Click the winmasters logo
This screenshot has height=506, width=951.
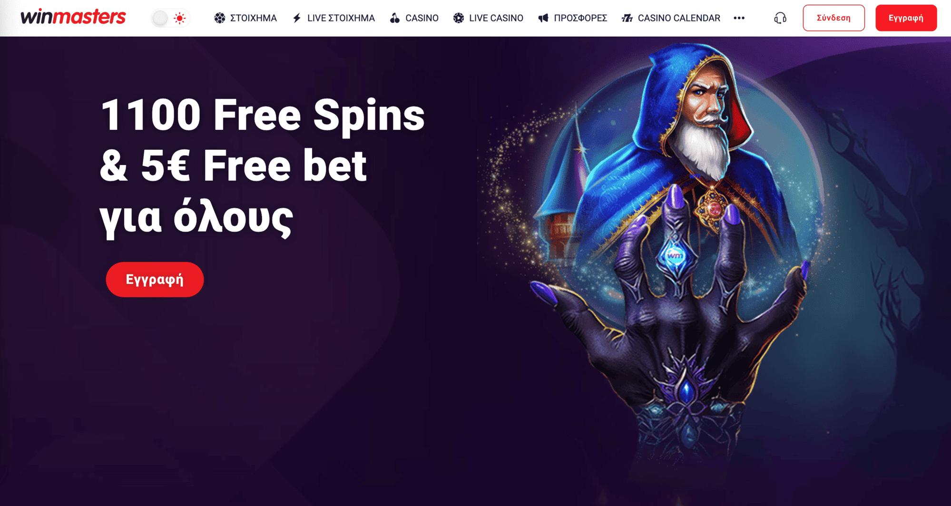tap(73, 18)
